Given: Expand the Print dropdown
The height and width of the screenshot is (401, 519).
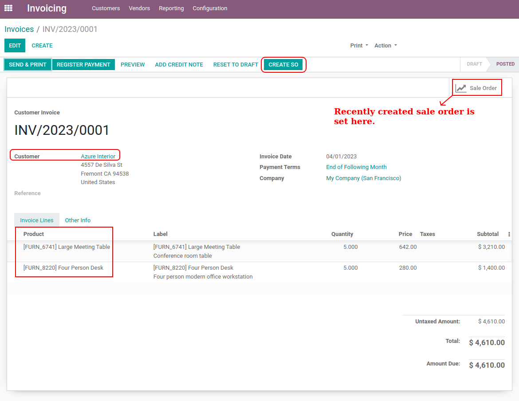Looking at the screenshot, I should (x=359, y=46).
